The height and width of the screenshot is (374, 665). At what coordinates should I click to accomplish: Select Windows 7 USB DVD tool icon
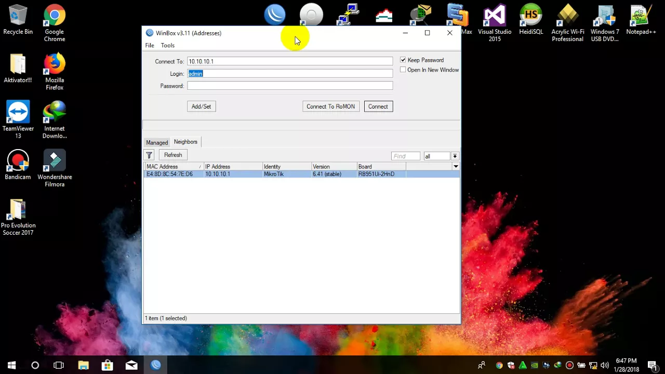coord(605,23)
